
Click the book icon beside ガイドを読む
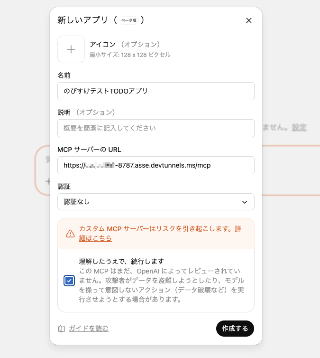[62, 329]
